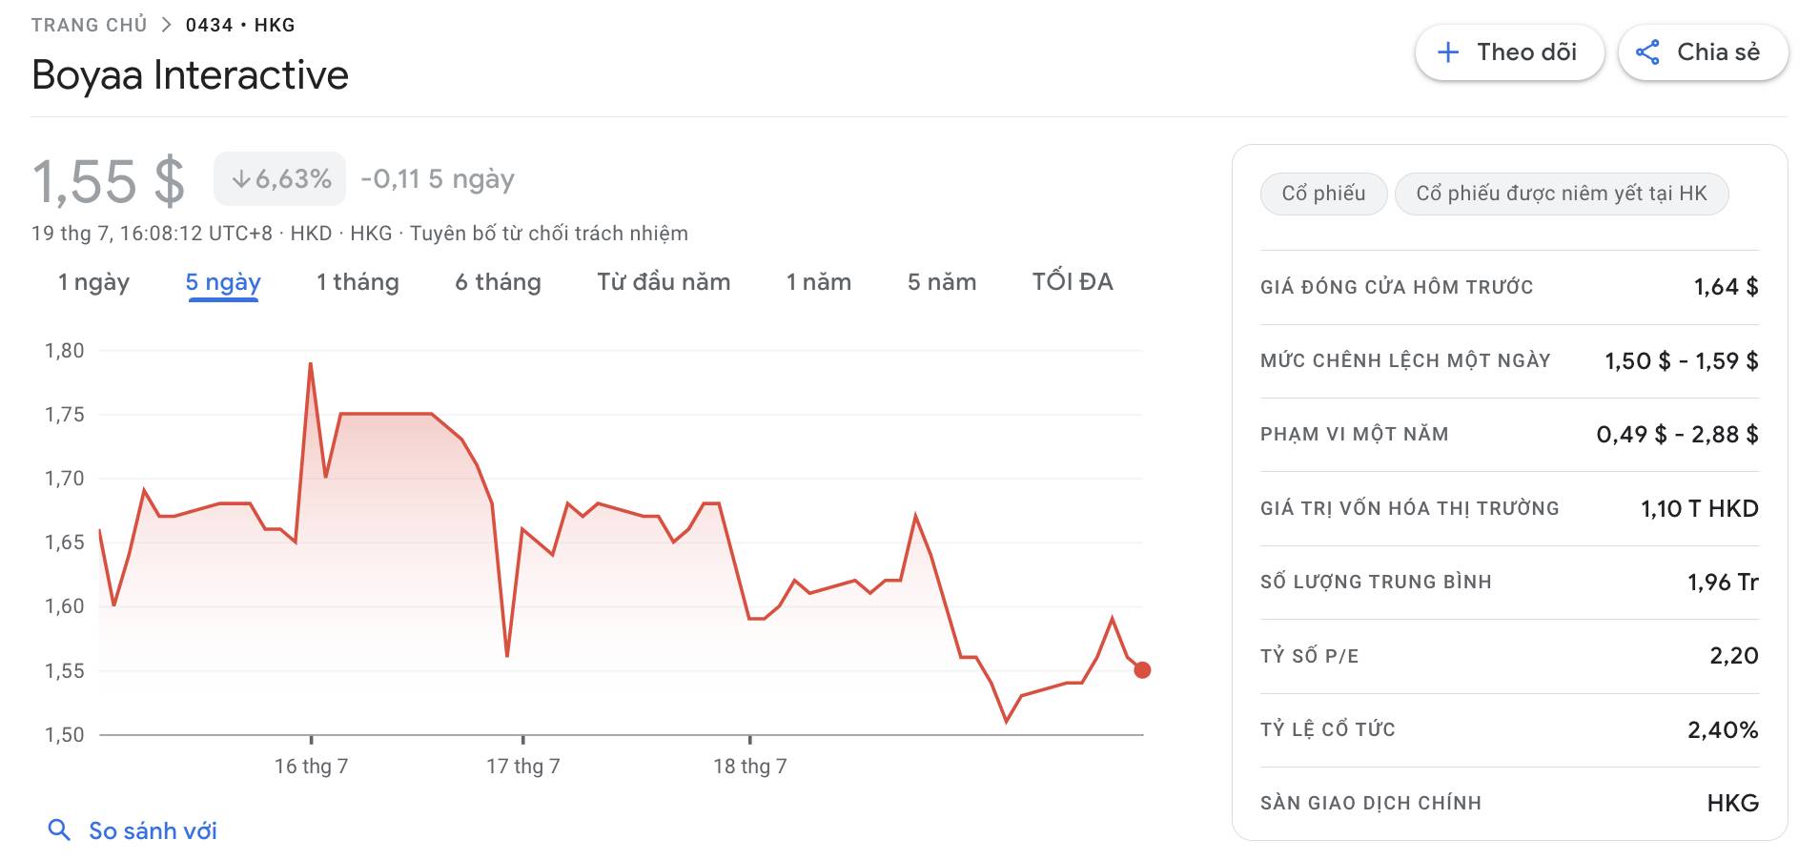Share the page via Chia sẻ

point(1703,52)
